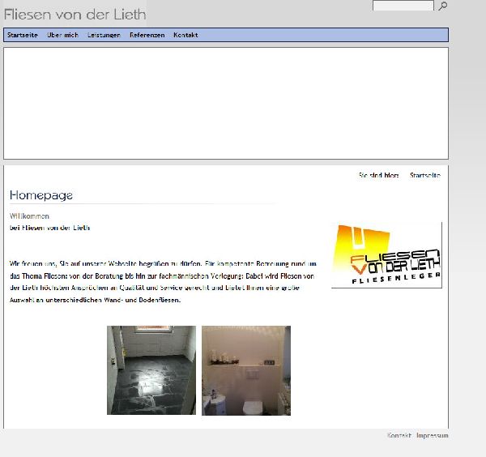Follow the Startseite breadcrumb link

[424, 175]
